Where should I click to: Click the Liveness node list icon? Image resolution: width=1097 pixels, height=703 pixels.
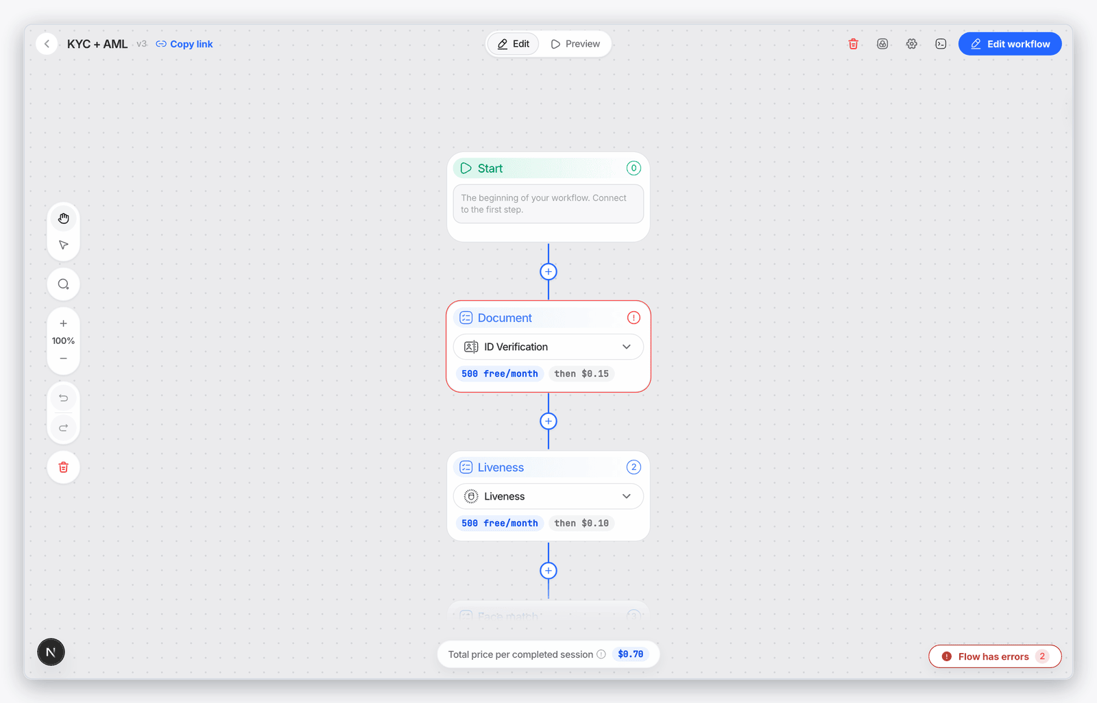pyautogui.click(x=466, y=467)
